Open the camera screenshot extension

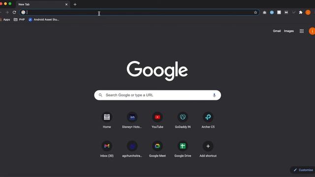click(x=265, y=12)
